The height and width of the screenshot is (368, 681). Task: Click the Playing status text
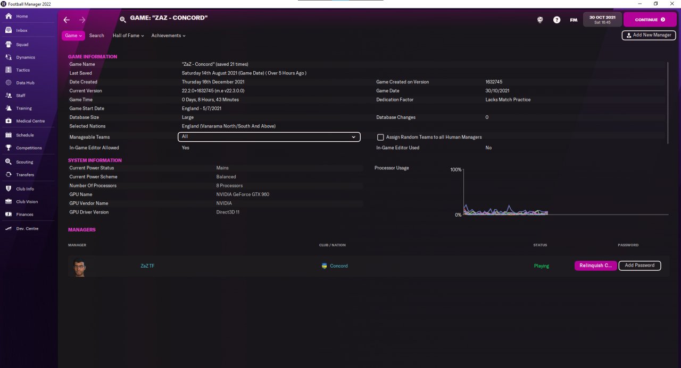[x=542, y=266]
